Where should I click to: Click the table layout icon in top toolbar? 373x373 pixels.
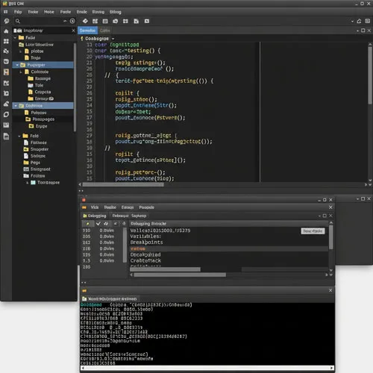pyautogui.click(x=105, y=21)
